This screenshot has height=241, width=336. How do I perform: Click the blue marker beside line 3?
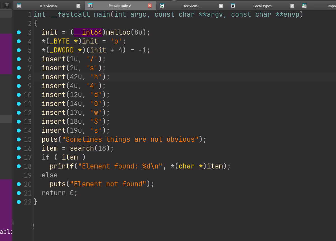click(19, 32)
